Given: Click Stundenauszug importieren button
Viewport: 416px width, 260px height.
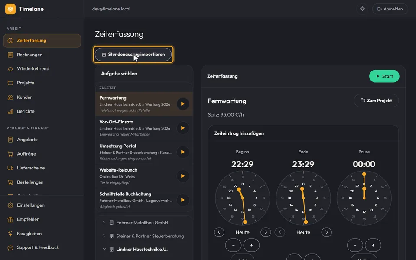Looking at the screenshot, I should [x=133, y=55].
